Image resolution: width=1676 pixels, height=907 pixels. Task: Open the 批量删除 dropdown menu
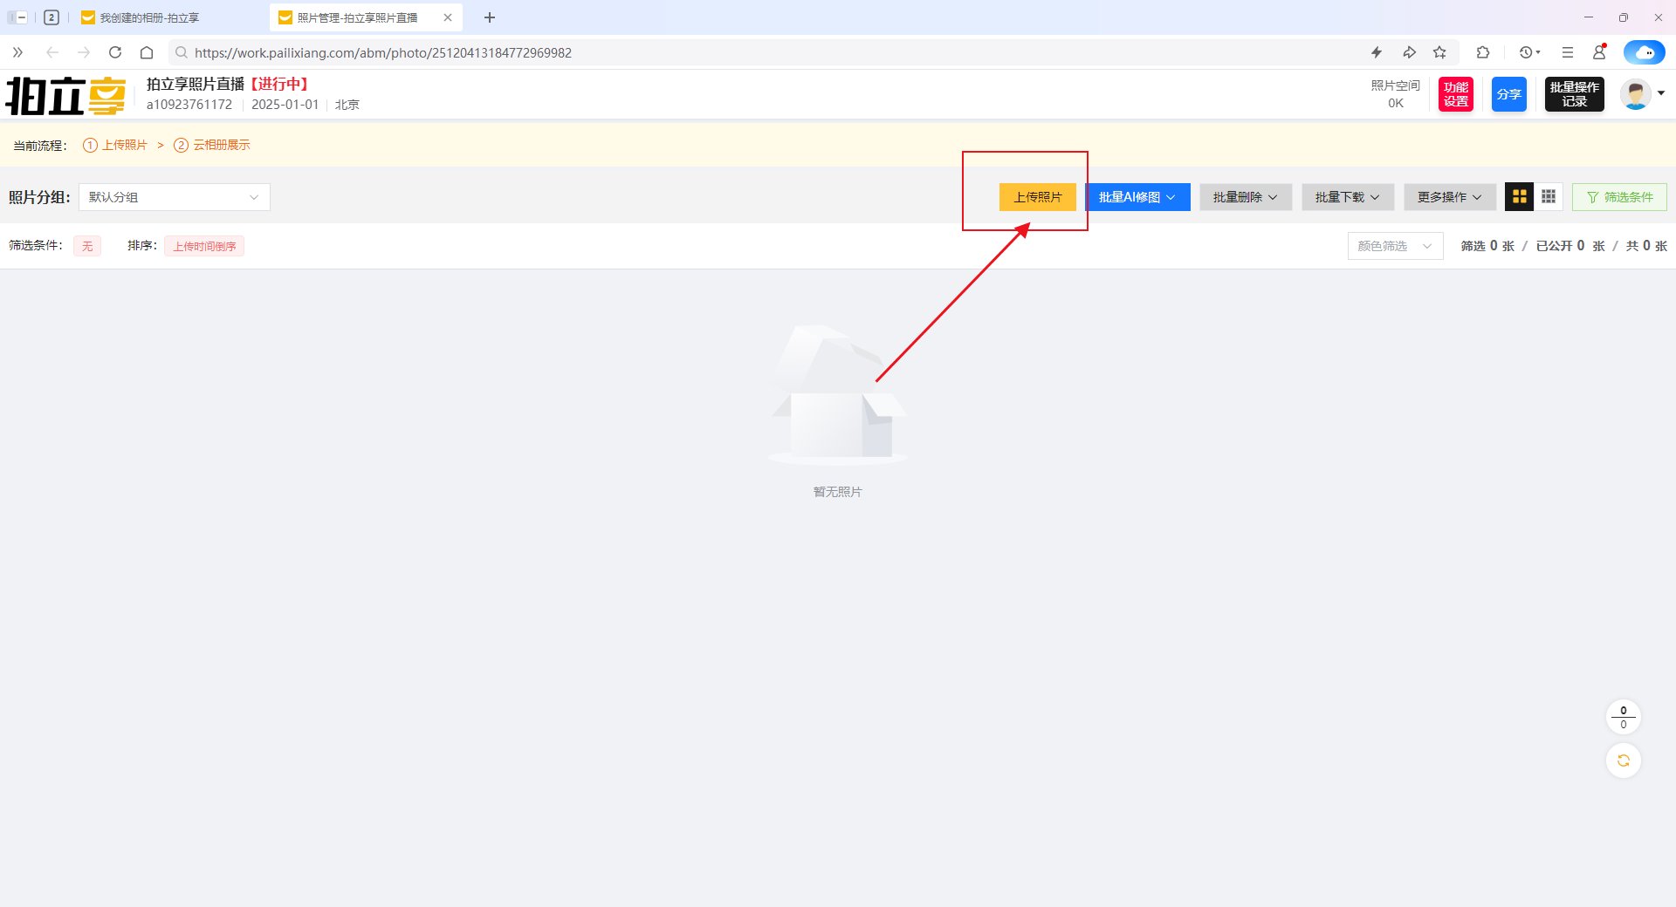point(1245,197)
